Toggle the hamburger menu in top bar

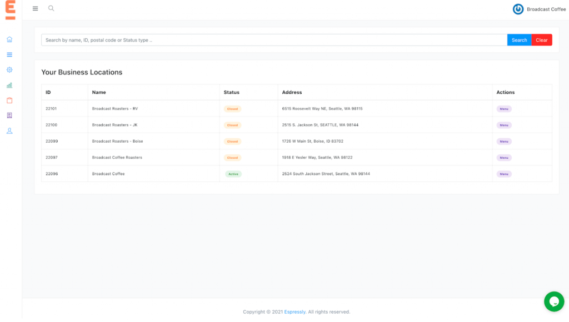pos(36,8)
